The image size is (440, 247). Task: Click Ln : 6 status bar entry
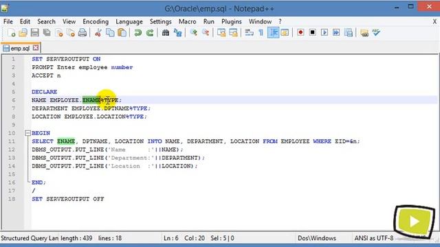(171, 238)
